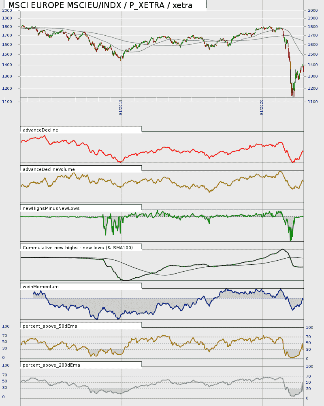Click 1400 on the left price axis
The height and width of the screenshot is (406, 324).
pyautogui.click(x=7, y=65)
